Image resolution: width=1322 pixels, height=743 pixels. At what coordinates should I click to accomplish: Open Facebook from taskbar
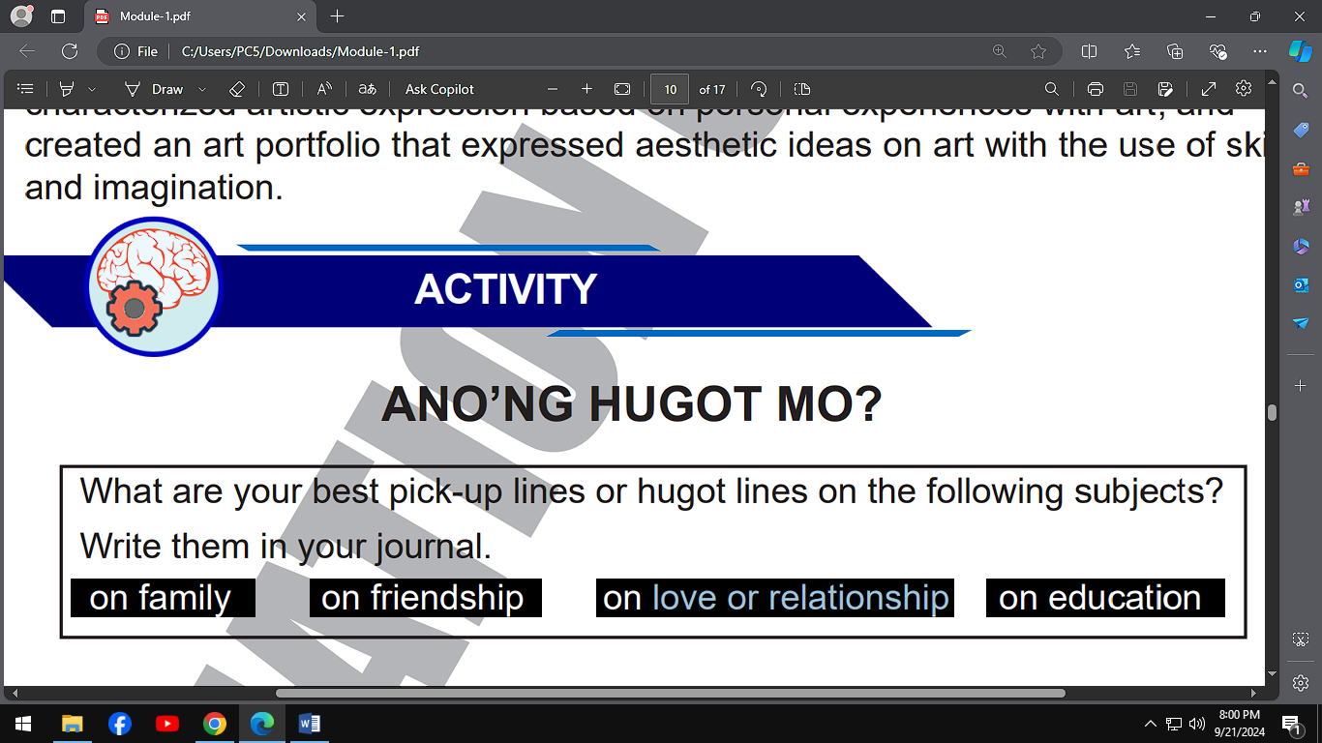[119, 724]
